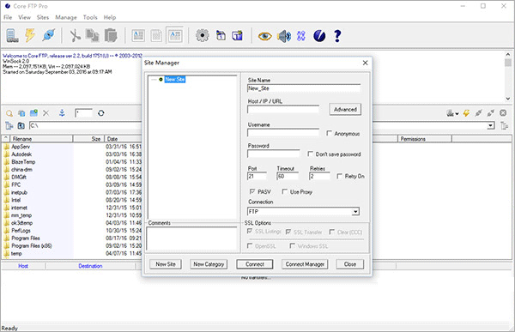Open the View menu
The height and width of the screenshot is (332, 515).
click(x=24, y=17)
